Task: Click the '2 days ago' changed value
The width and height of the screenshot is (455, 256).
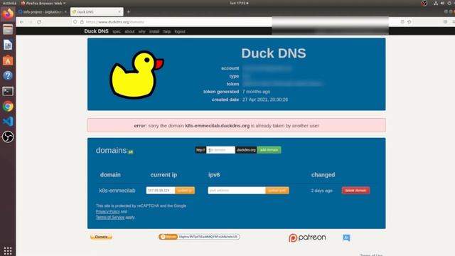Action: pos(321,191)
